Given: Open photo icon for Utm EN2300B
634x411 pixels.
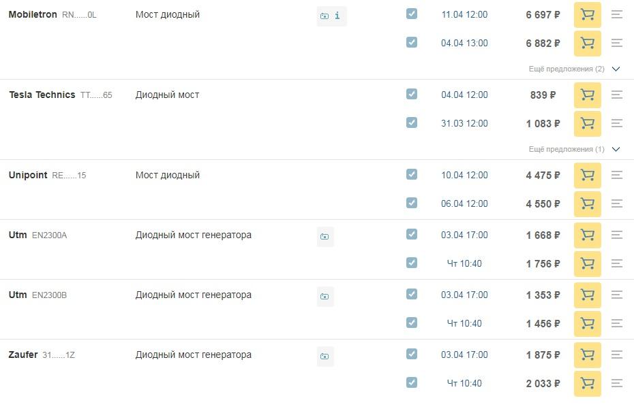Looking at the screenshot, I should pyautogui.click(x=324, y=296).
